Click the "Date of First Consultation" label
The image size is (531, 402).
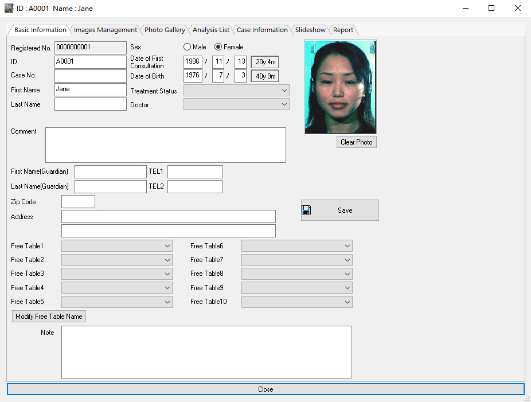pyautogui.click(x=147, y=62)
